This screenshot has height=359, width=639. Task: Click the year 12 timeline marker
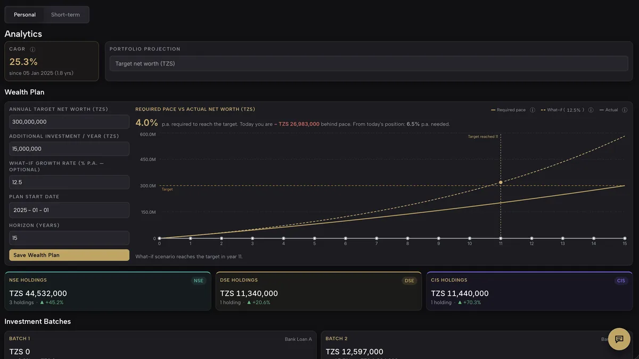[x=531, y=238]
